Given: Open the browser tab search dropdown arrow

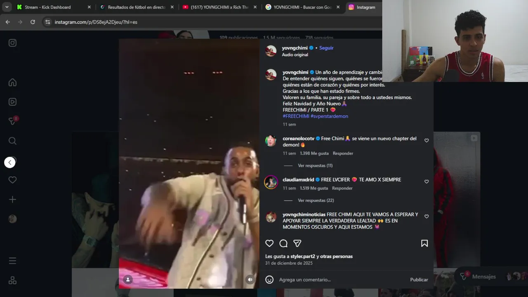Looking at the screenshot, I should (7, 7).
